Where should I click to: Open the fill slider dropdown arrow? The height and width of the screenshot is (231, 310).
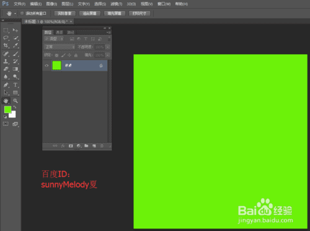point(108,55)
